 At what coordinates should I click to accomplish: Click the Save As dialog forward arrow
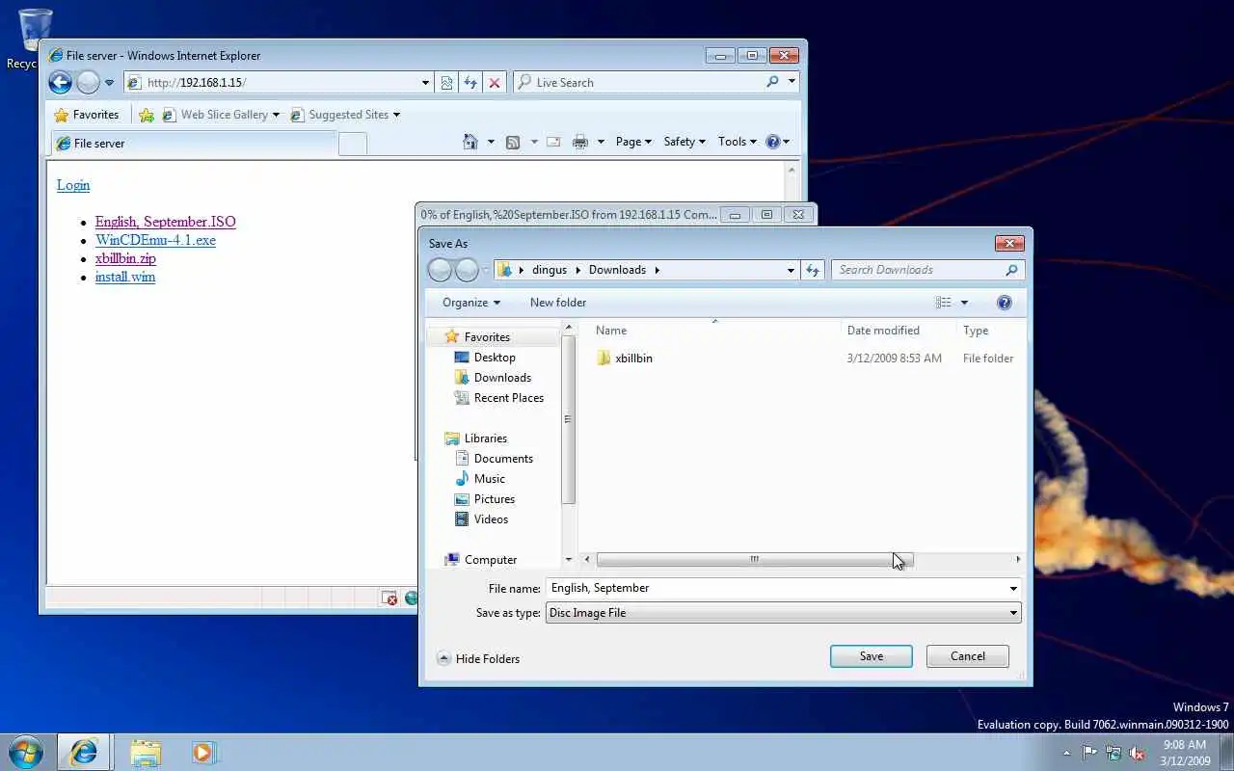pyautogui.click(x=467, y=270)
